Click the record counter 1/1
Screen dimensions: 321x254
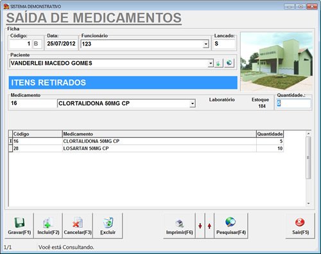[x=8, y=248]
